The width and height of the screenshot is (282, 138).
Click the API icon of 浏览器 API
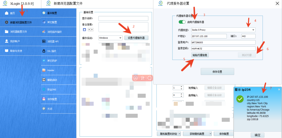click(44, 41)
